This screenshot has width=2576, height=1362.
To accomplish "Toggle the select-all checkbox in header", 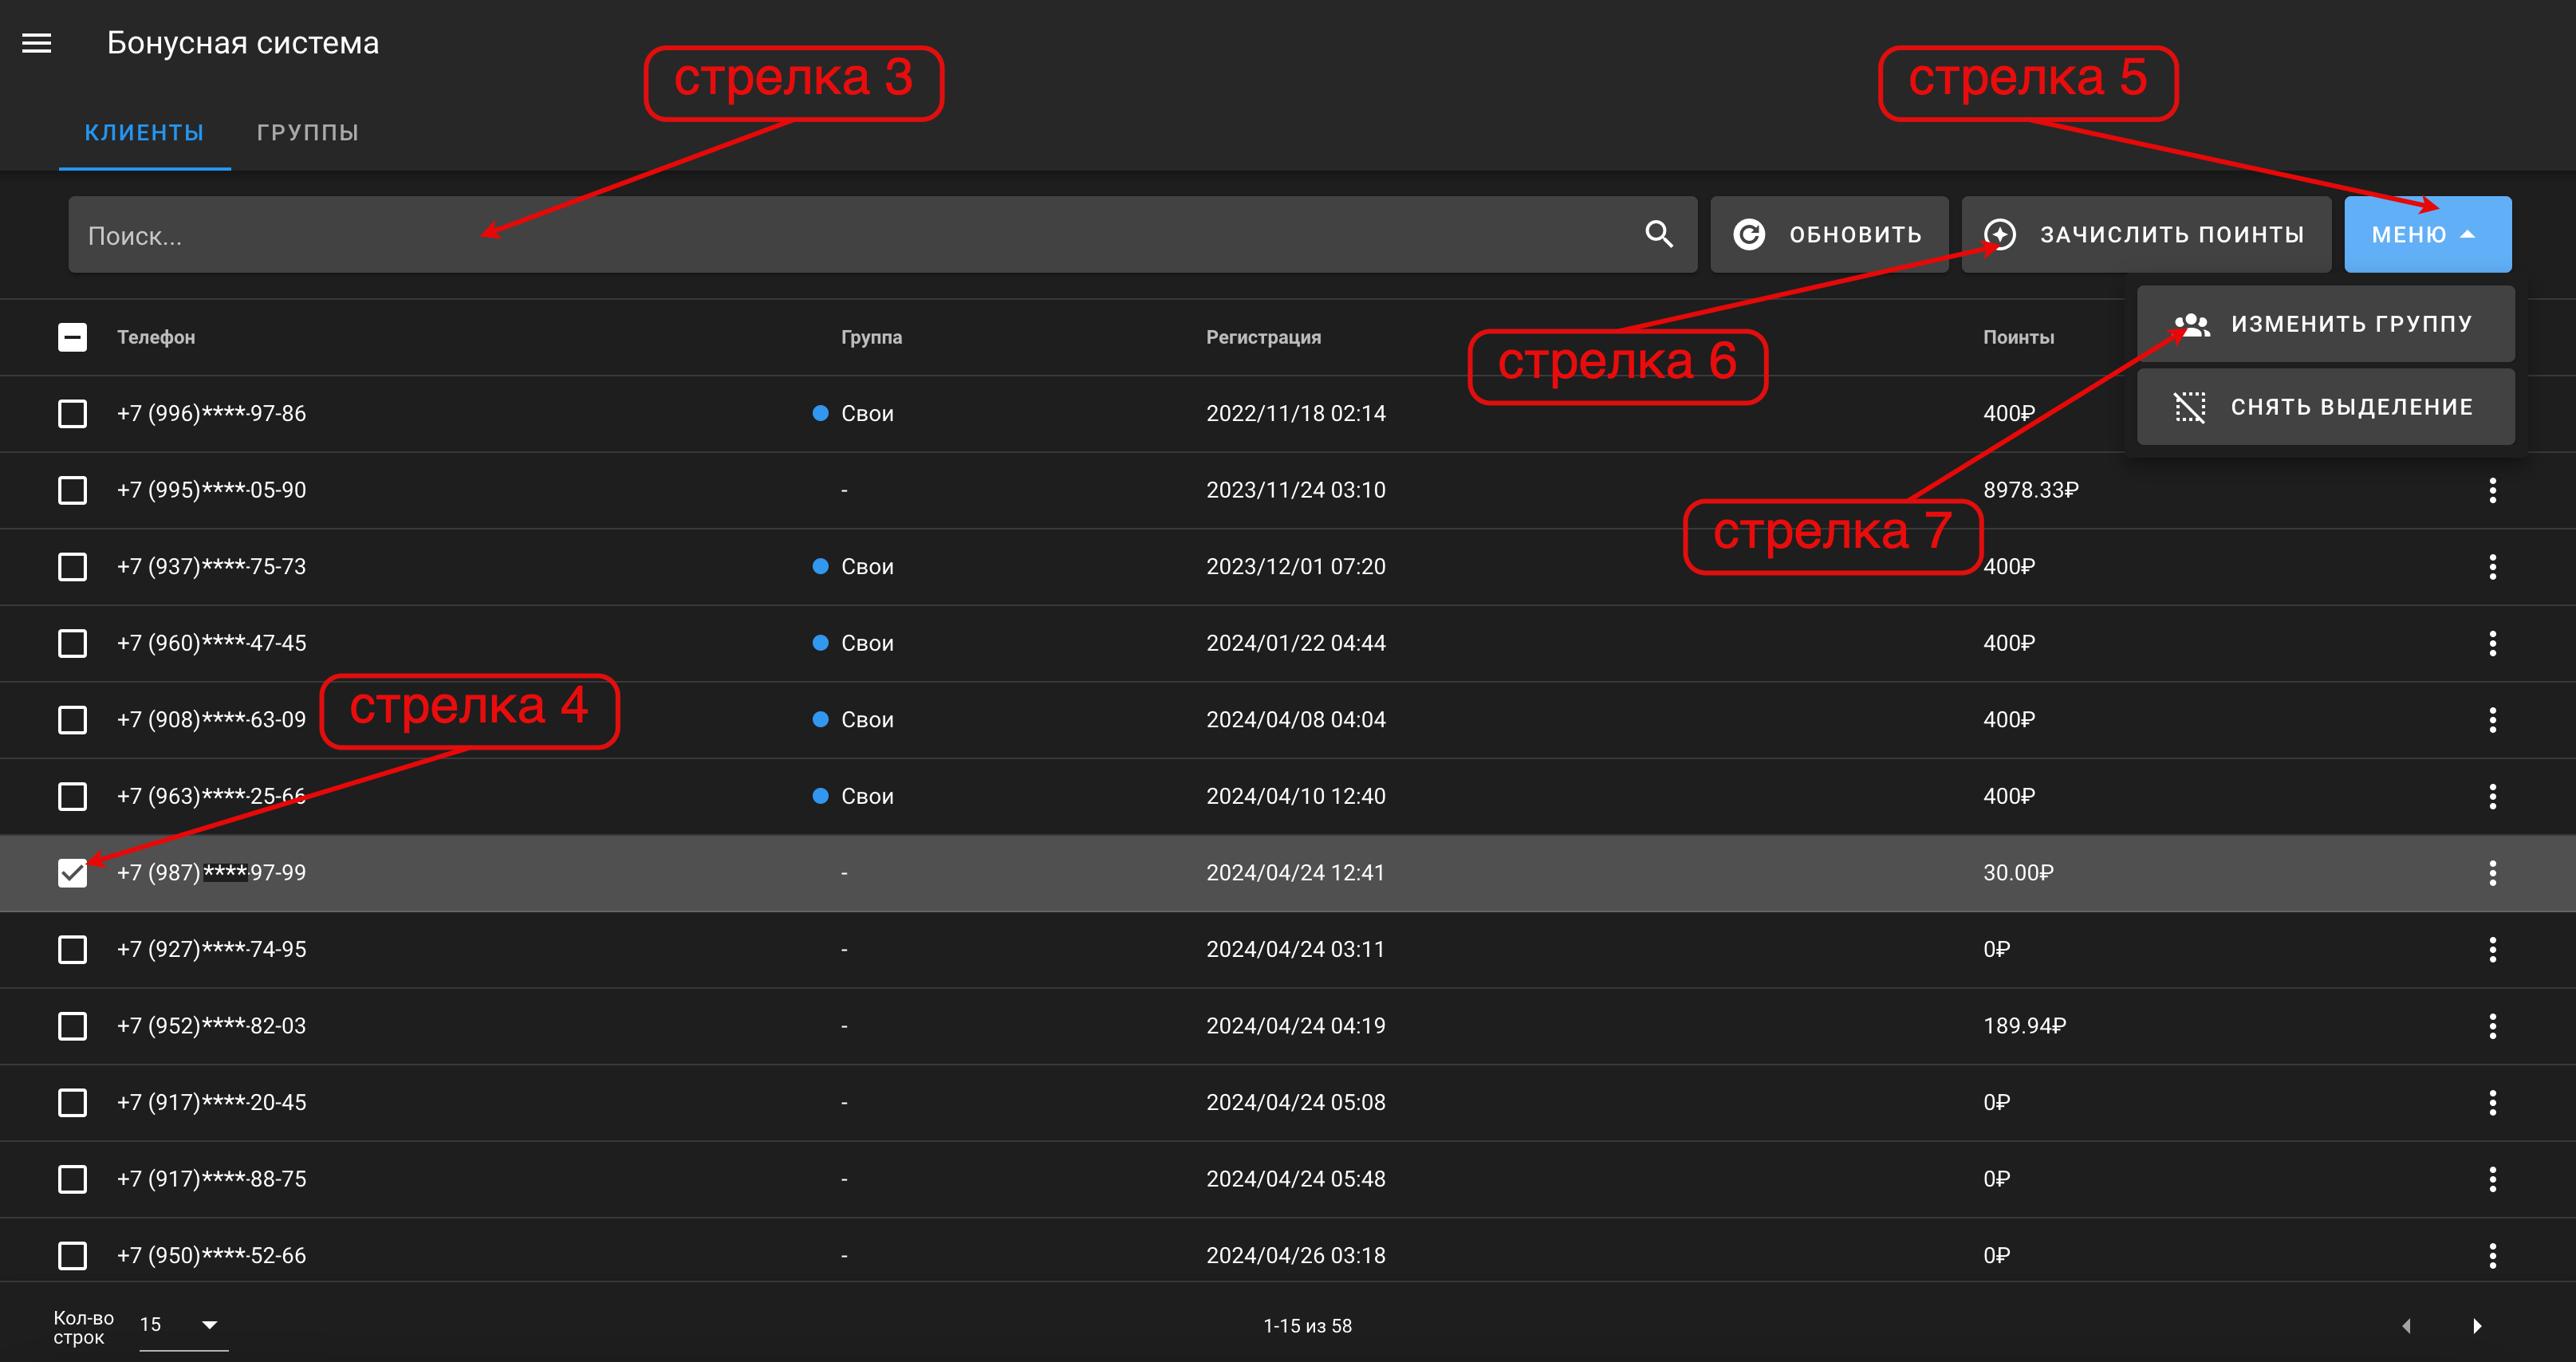I will (x=72, y=337).
